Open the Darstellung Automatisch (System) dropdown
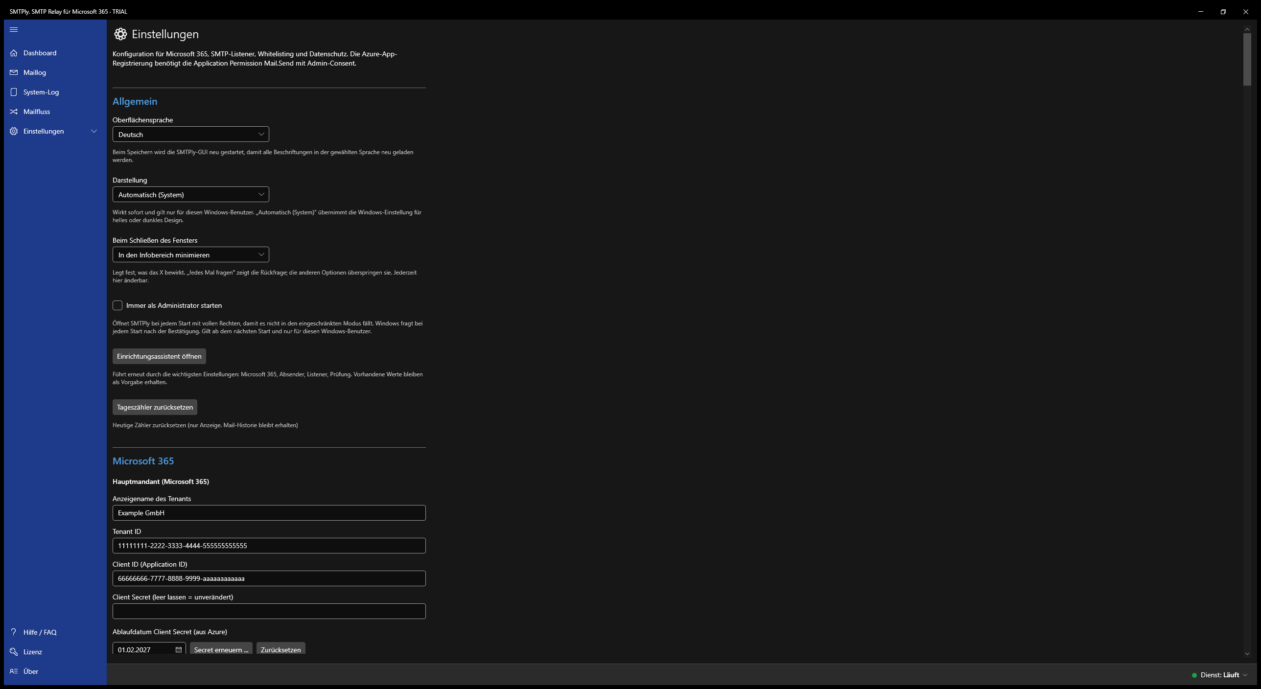The width and height of the screenshot is (1261, 689). tap(191, 194)
